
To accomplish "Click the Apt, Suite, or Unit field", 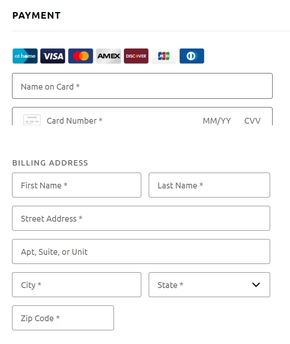I will (141, 251).
